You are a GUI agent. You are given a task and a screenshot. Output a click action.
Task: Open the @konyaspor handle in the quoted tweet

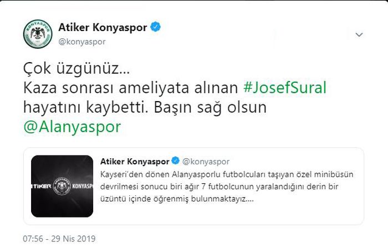click(x=206, y=162)
